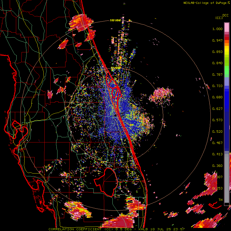The height and width of the screenshot is (231, 231).
Task: Click the 0.893 legend value
Action: coord(217,52)
